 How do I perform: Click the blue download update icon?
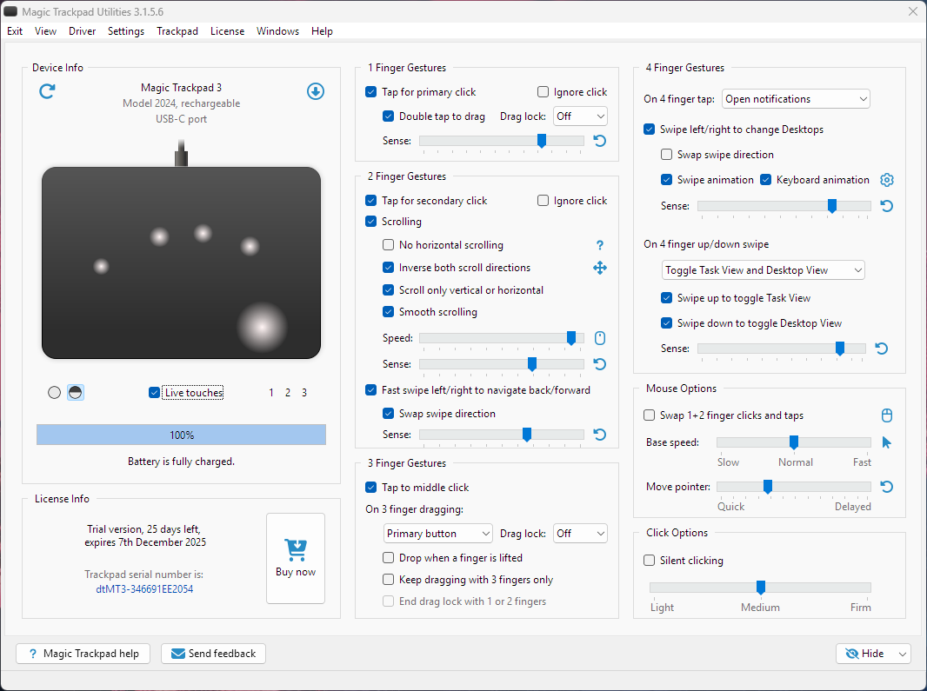pos(316,91)
